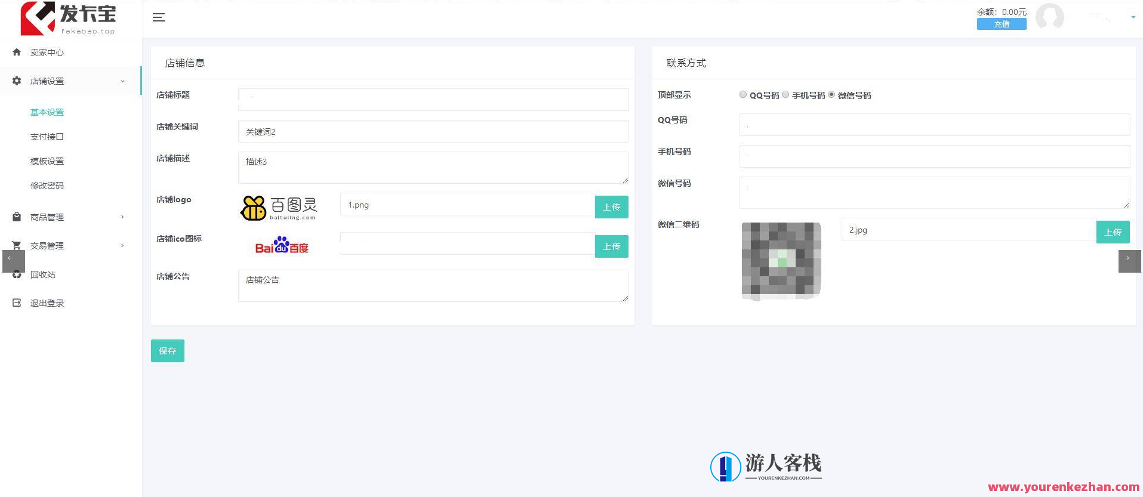
Task: Focus the 1.png logo file field
Action: coord(467,205)
